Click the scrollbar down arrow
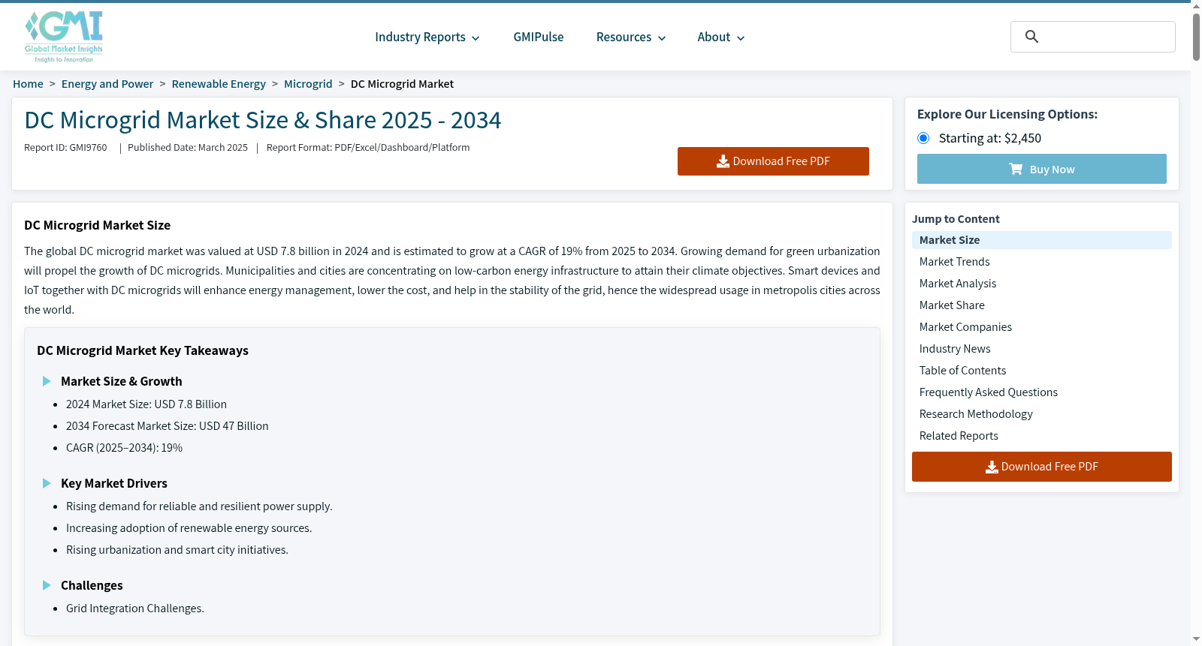 [1196, 640]
